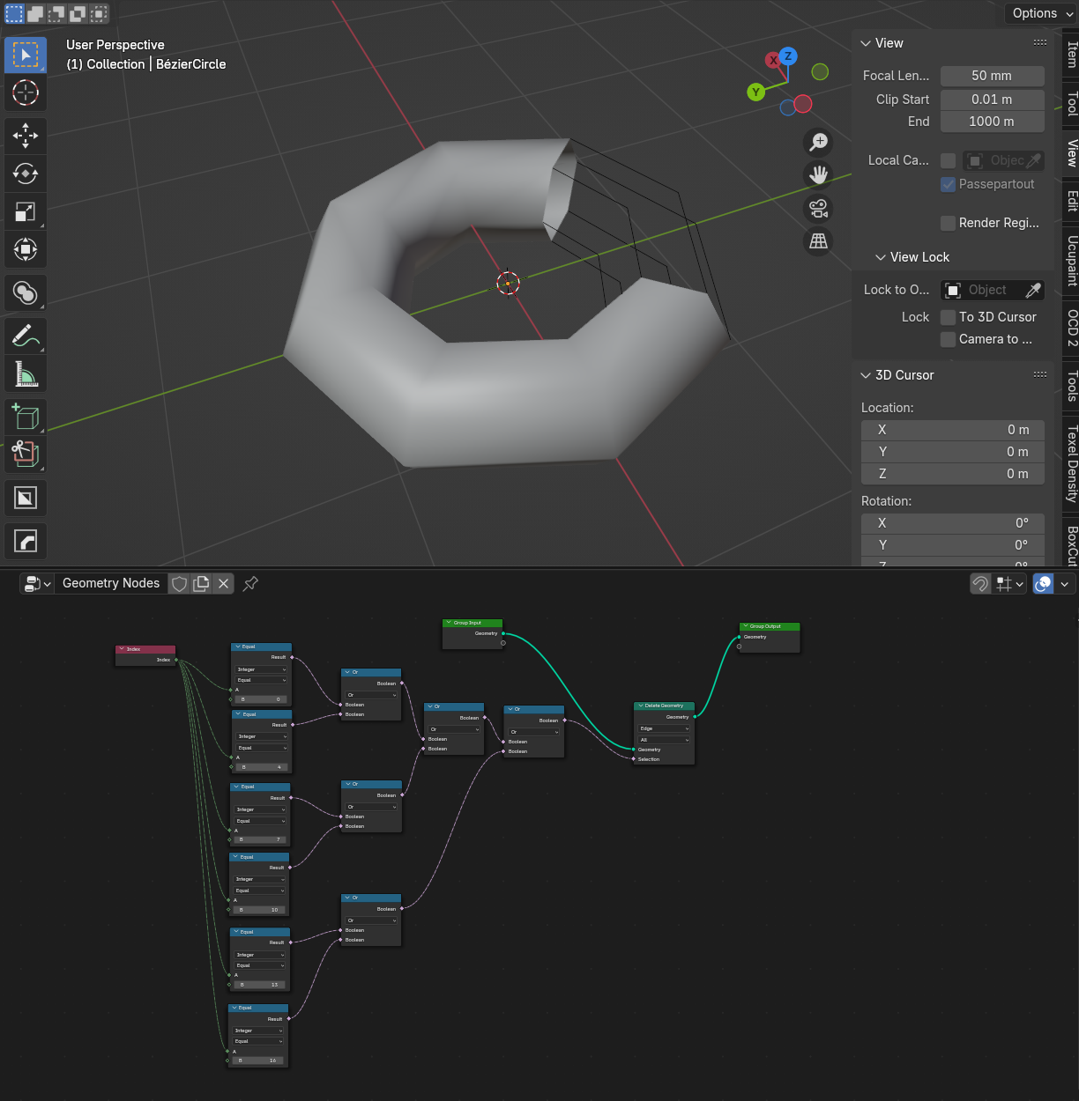The width and height of the screenshot is (1079, 1101).
Task: Open node editor overlay options dropdown
Action: coord(1065,583)
